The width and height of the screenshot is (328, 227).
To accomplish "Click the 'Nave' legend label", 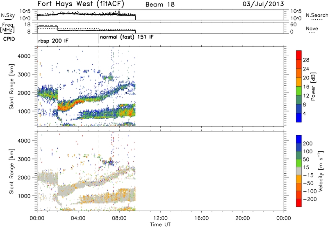I will coord(312,29).
